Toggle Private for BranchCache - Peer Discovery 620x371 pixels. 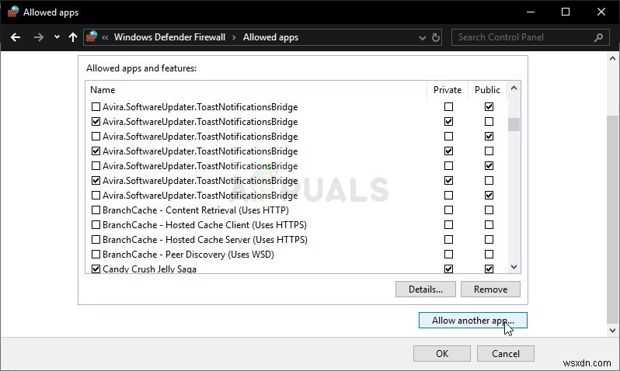click(x=448, y=255)
